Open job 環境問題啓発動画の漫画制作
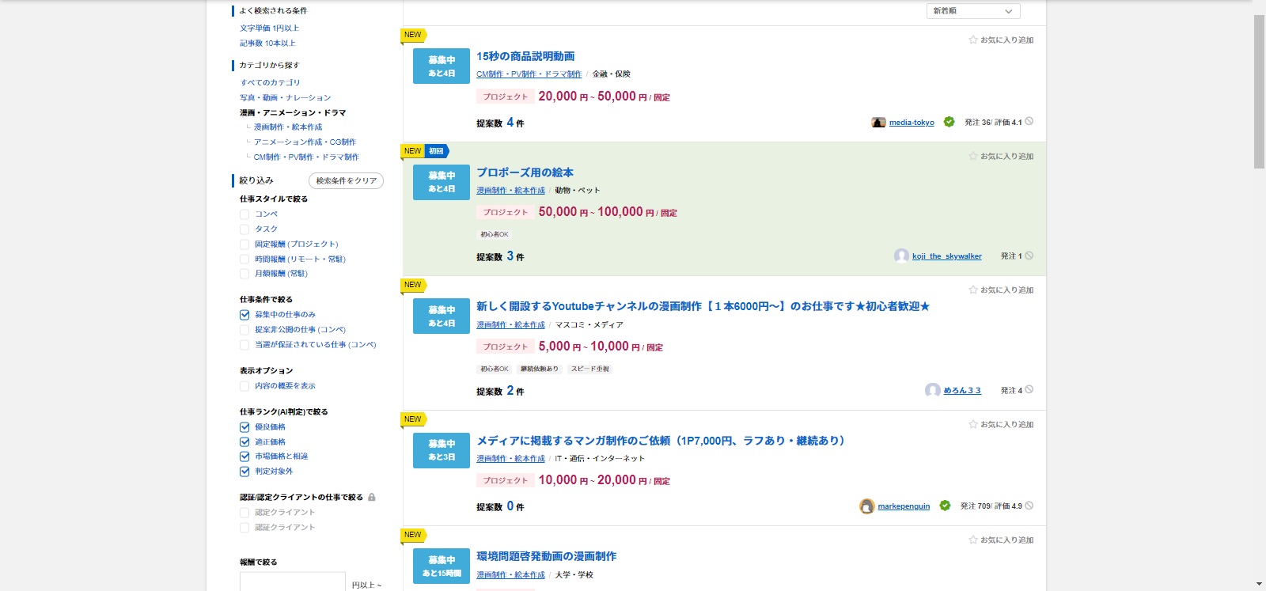This screenshot has height=591, width=1266. tap(546, 556)
